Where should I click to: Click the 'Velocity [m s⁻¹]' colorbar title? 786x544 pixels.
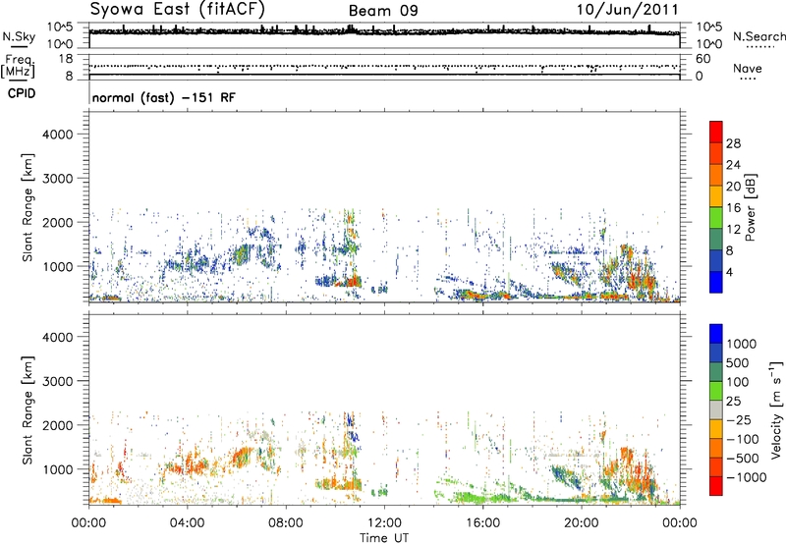pyautogui.click(x=776, y=409)
